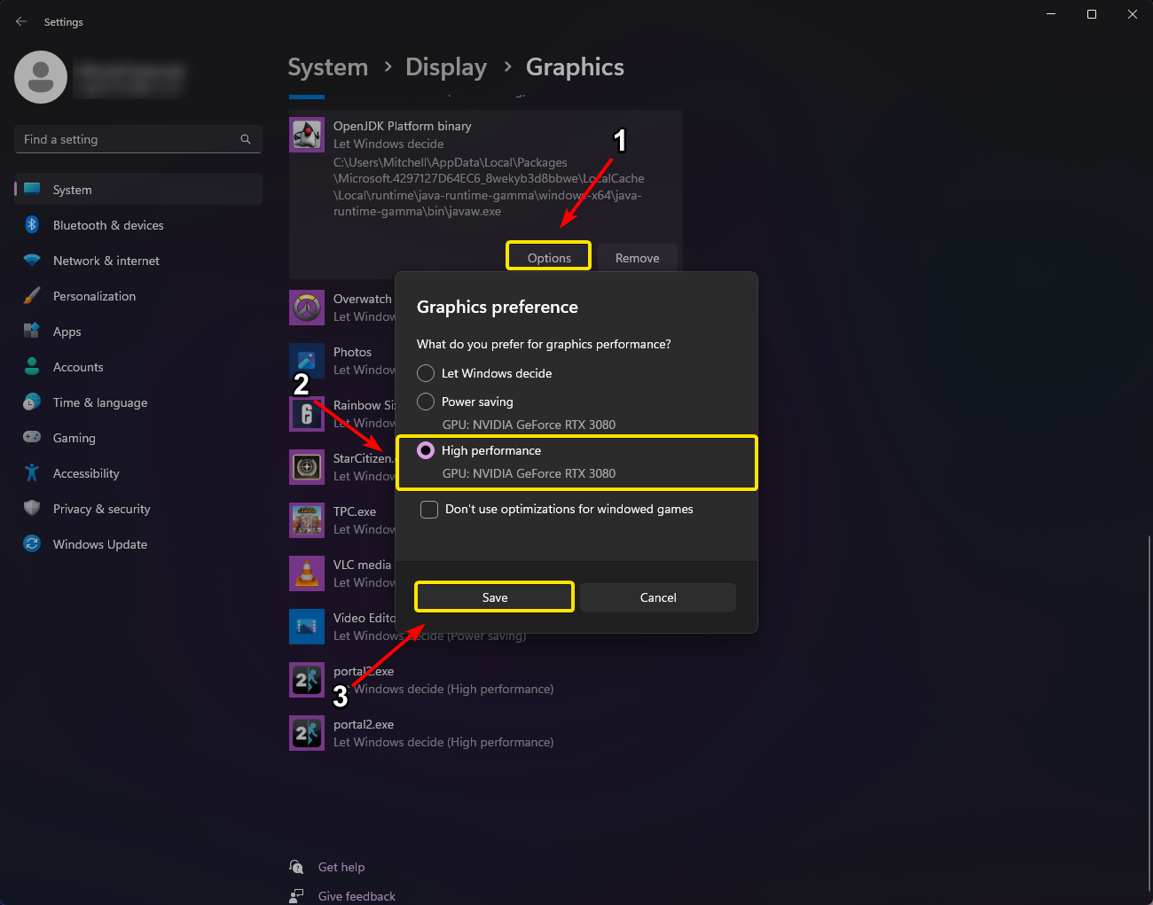Open Bluetooth & devices settings
This screenshot has height=905, width=1153.
pos(108,225)
